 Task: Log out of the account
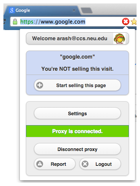pos(100,164)
